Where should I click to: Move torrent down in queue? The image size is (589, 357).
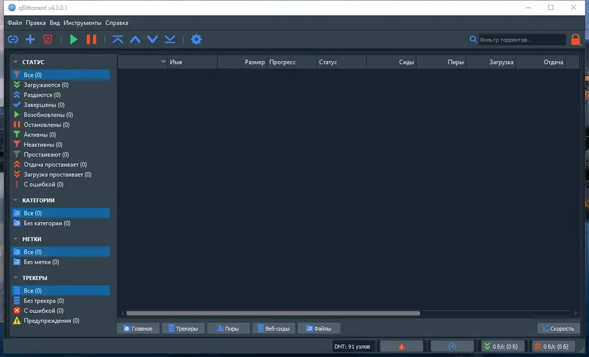(153, 39)
